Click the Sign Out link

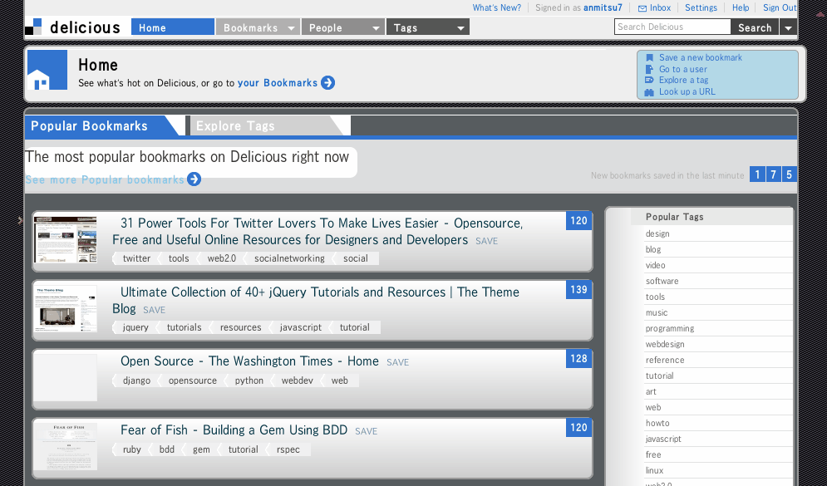(780, 8)
